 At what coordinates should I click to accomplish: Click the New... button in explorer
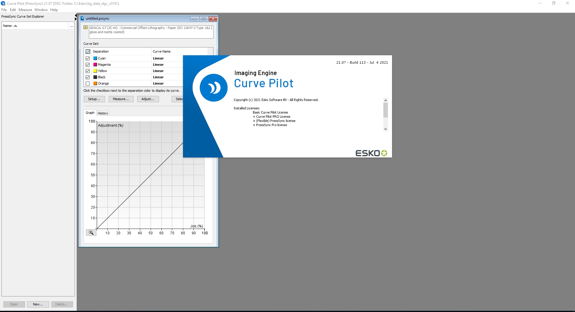38,304
